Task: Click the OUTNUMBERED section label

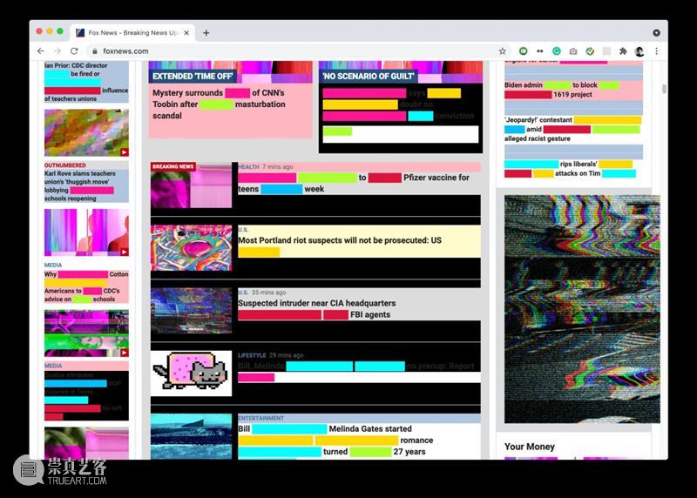Action: tap(64, 165)
